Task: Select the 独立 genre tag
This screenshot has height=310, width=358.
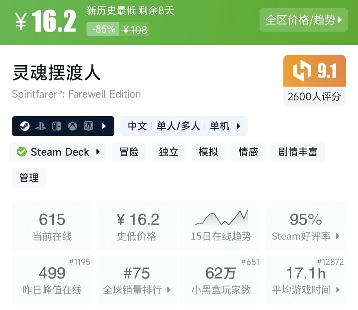Action: click(169, 152)
